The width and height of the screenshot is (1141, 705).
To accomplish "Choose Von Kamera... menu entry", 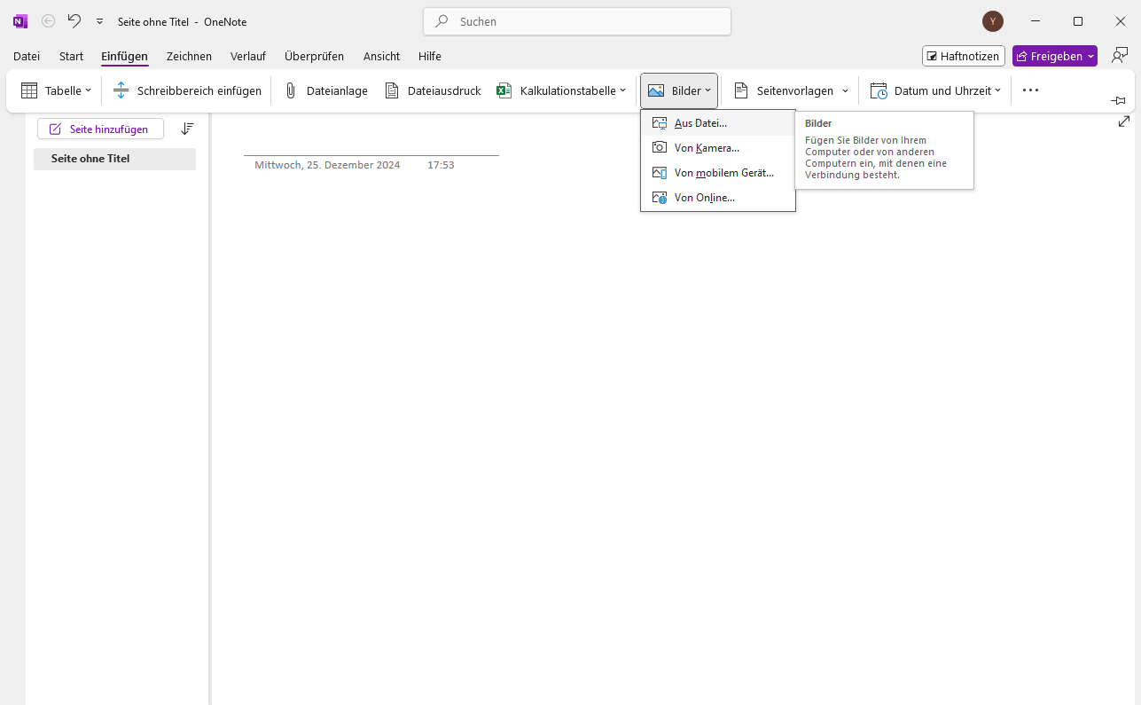I will 718,148.
